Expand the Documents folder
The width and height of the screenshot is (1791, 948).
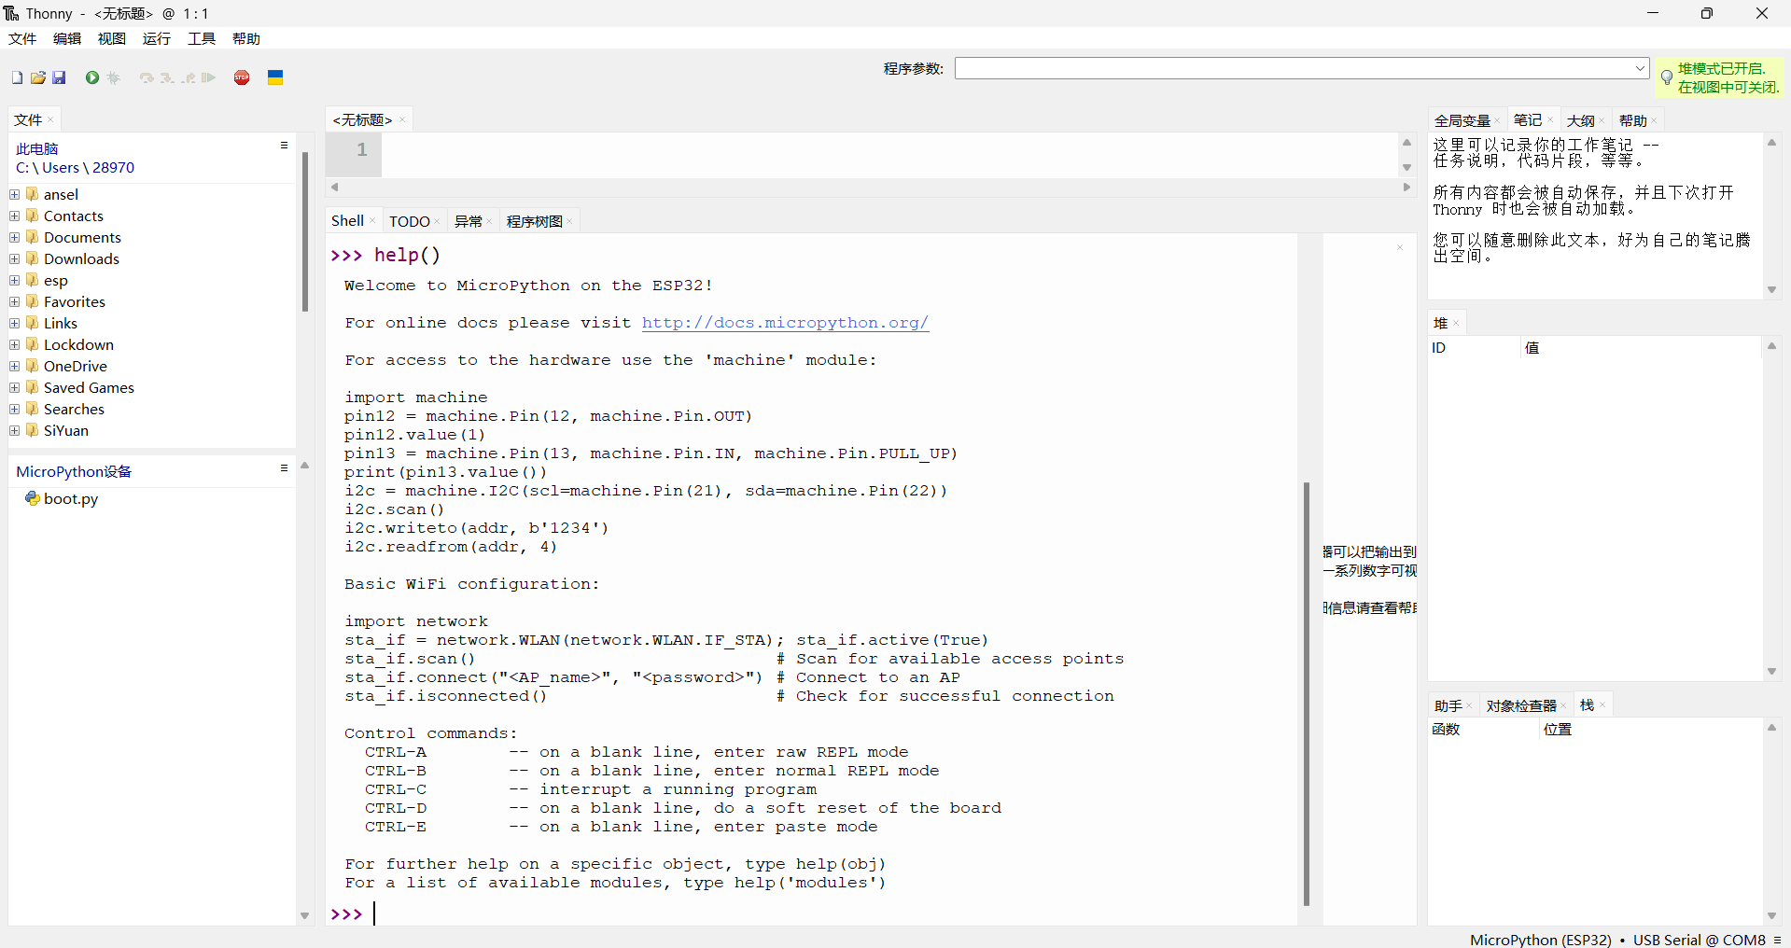pos(15,237)
